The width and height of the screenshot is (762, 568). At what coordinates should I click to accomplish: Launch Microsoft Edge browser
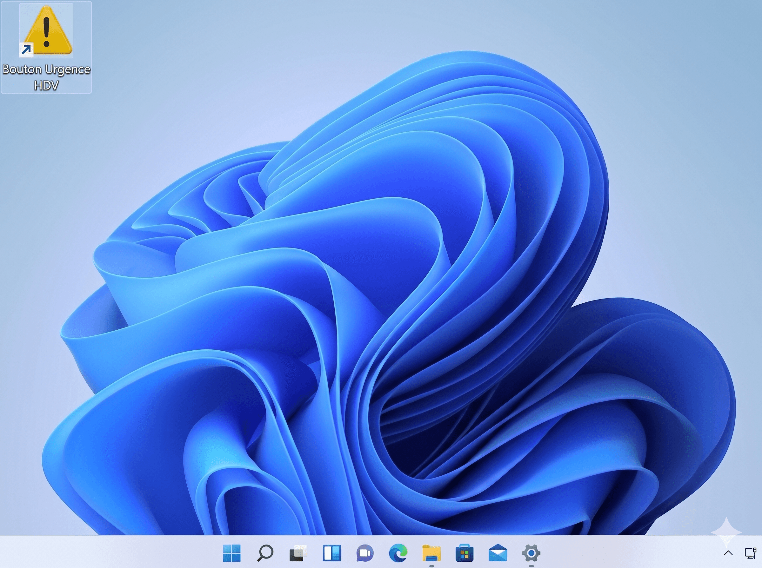pos(398,553)
